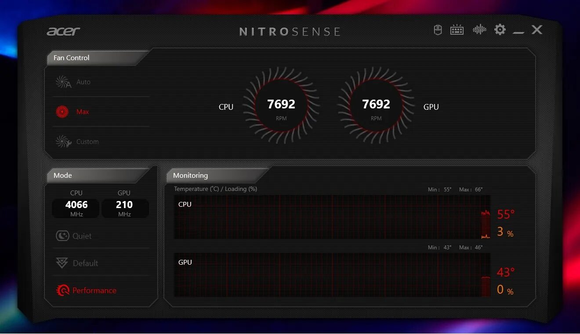Click the Auto fan mode icon
This screenshot has height=334, width=580.
63,82
